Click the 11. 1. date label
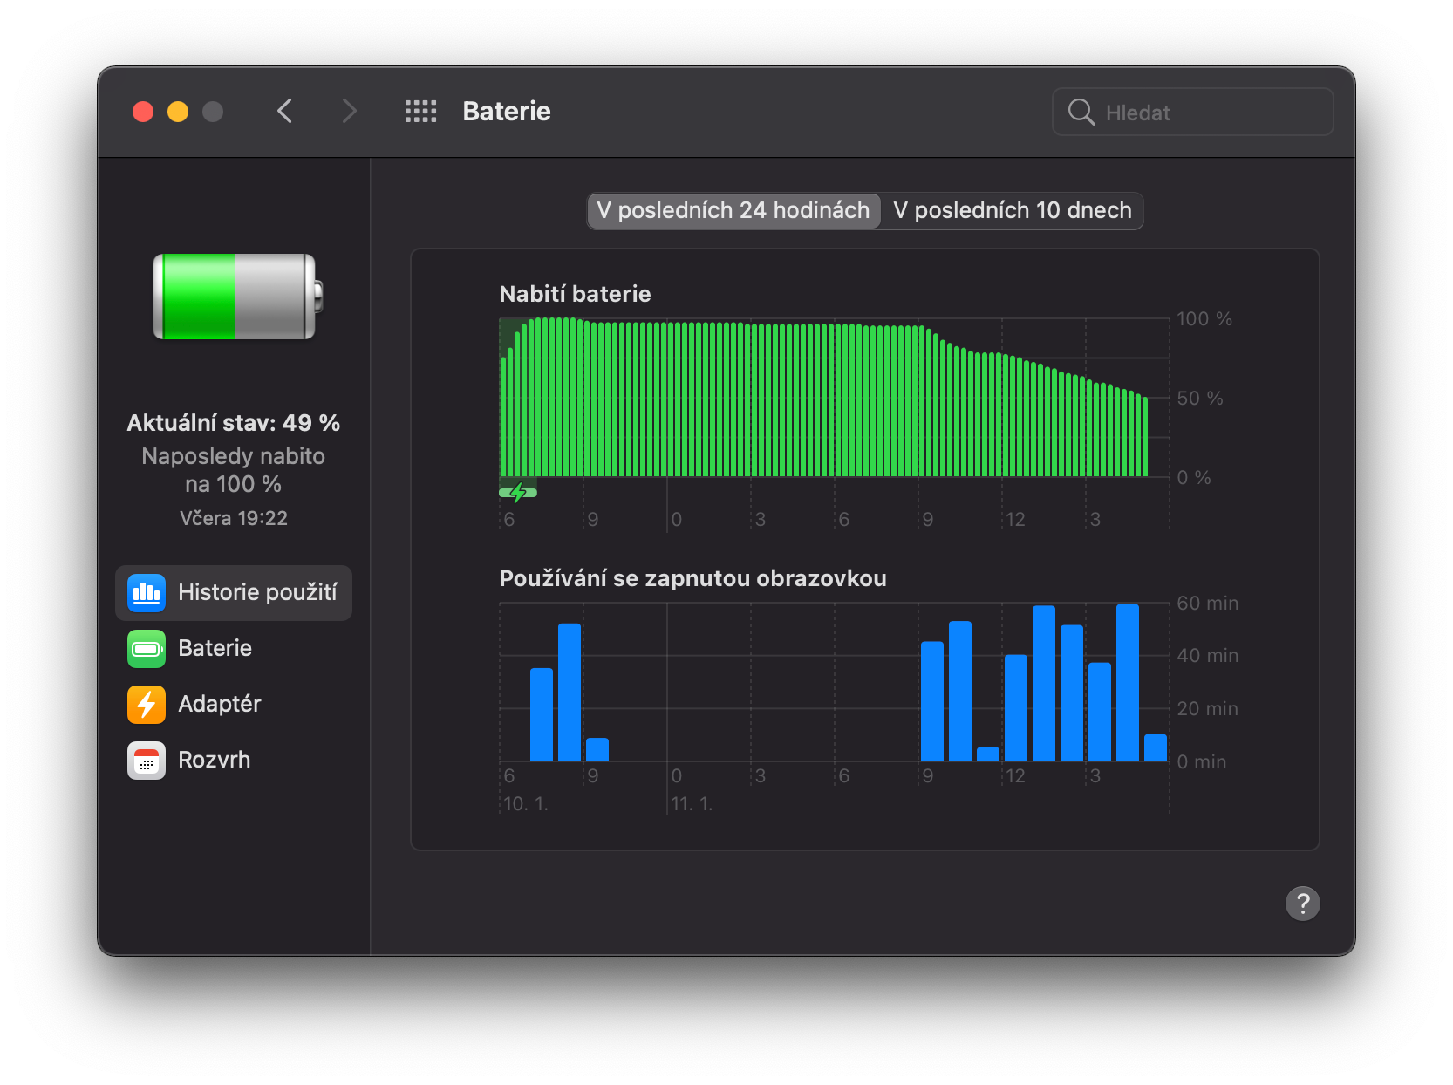Viewport: 1453px width, 1085px height. pos(692,804)
